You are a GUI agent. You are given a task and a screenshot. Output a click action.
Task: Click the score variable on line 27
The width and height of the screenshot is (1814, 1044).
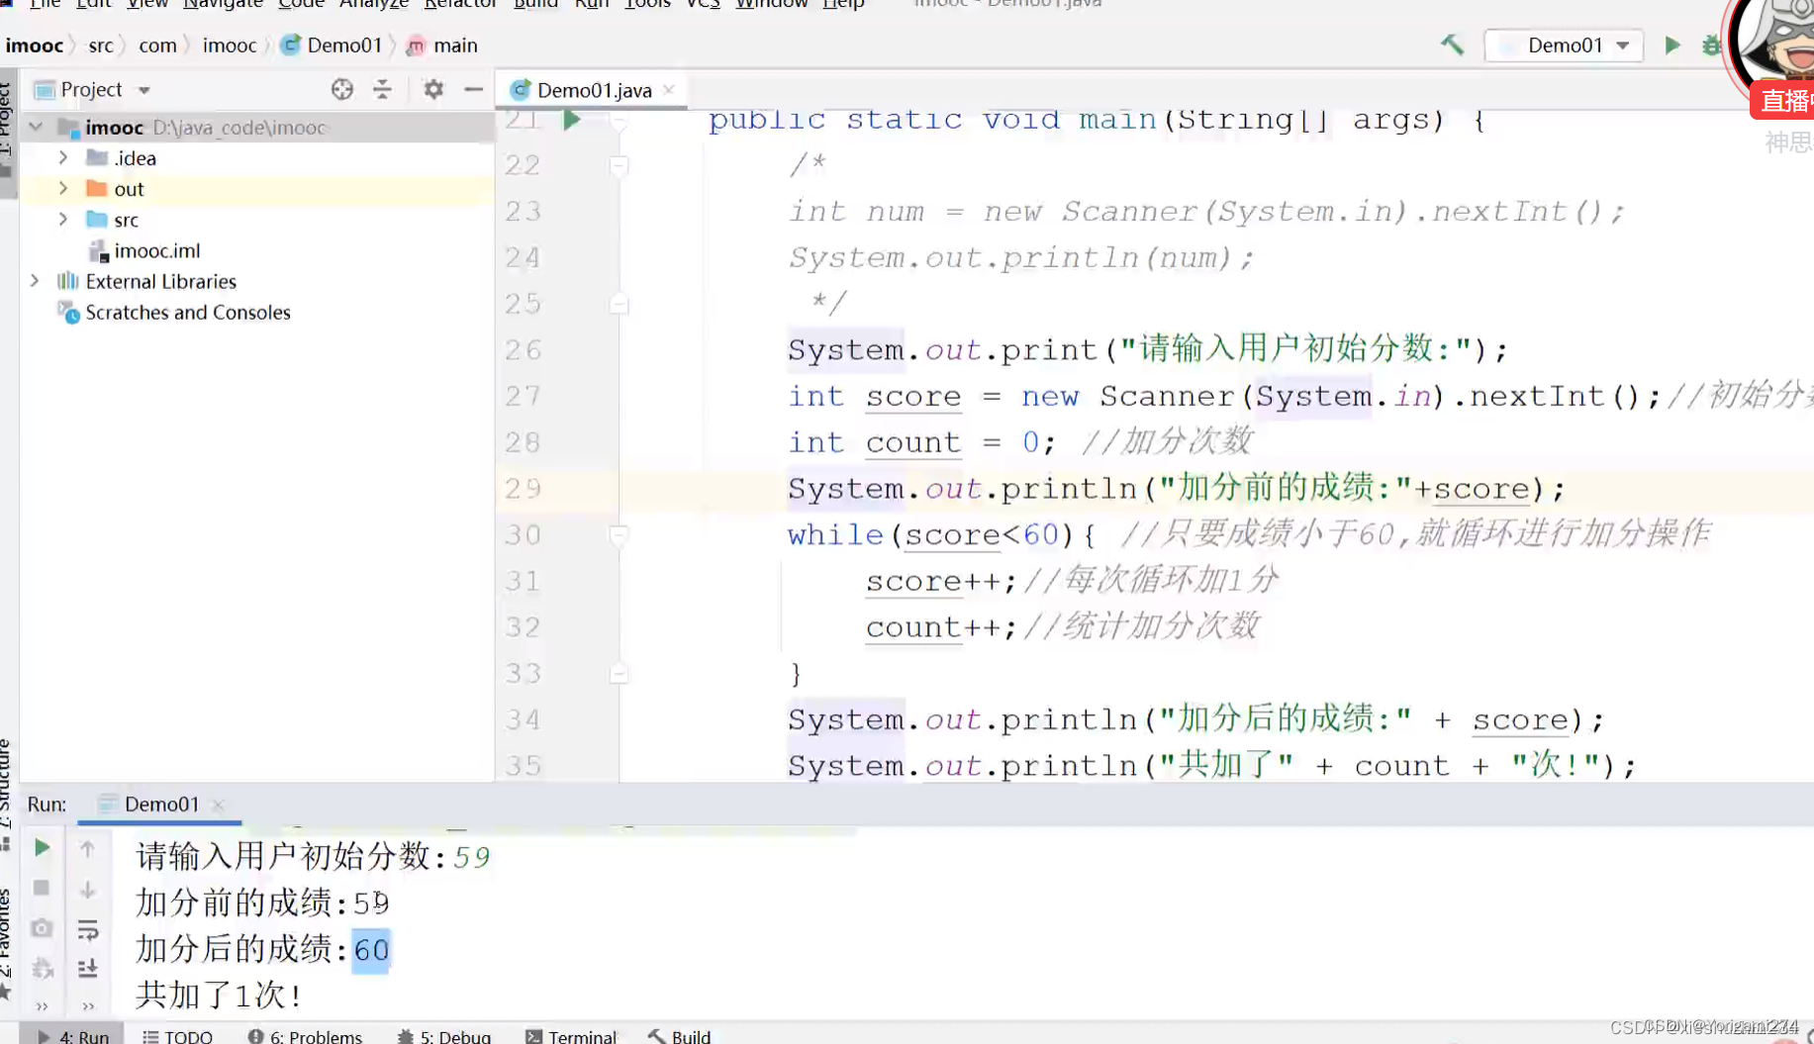coord(912,396)
